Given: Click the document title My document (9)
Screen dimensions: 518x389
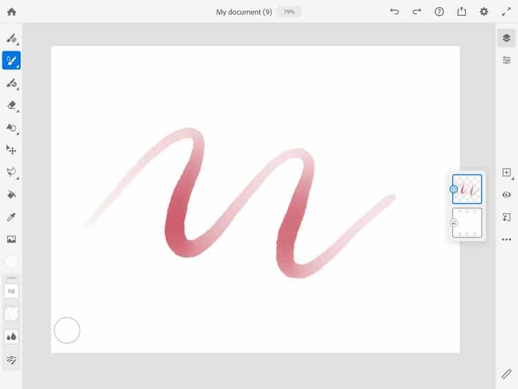Looking at the screenshot, I should (x=244, y=12).
